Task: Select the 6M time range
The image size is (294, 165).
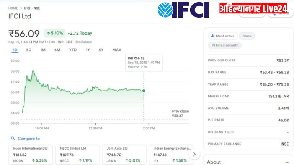Action: coord(57,50)
